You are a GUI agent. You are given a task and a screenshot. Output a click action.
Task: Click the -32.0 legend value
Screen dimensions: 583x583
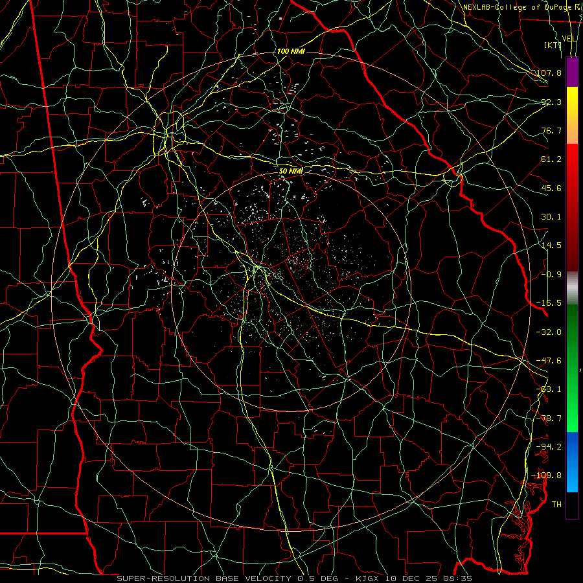[x=549, y=332]
